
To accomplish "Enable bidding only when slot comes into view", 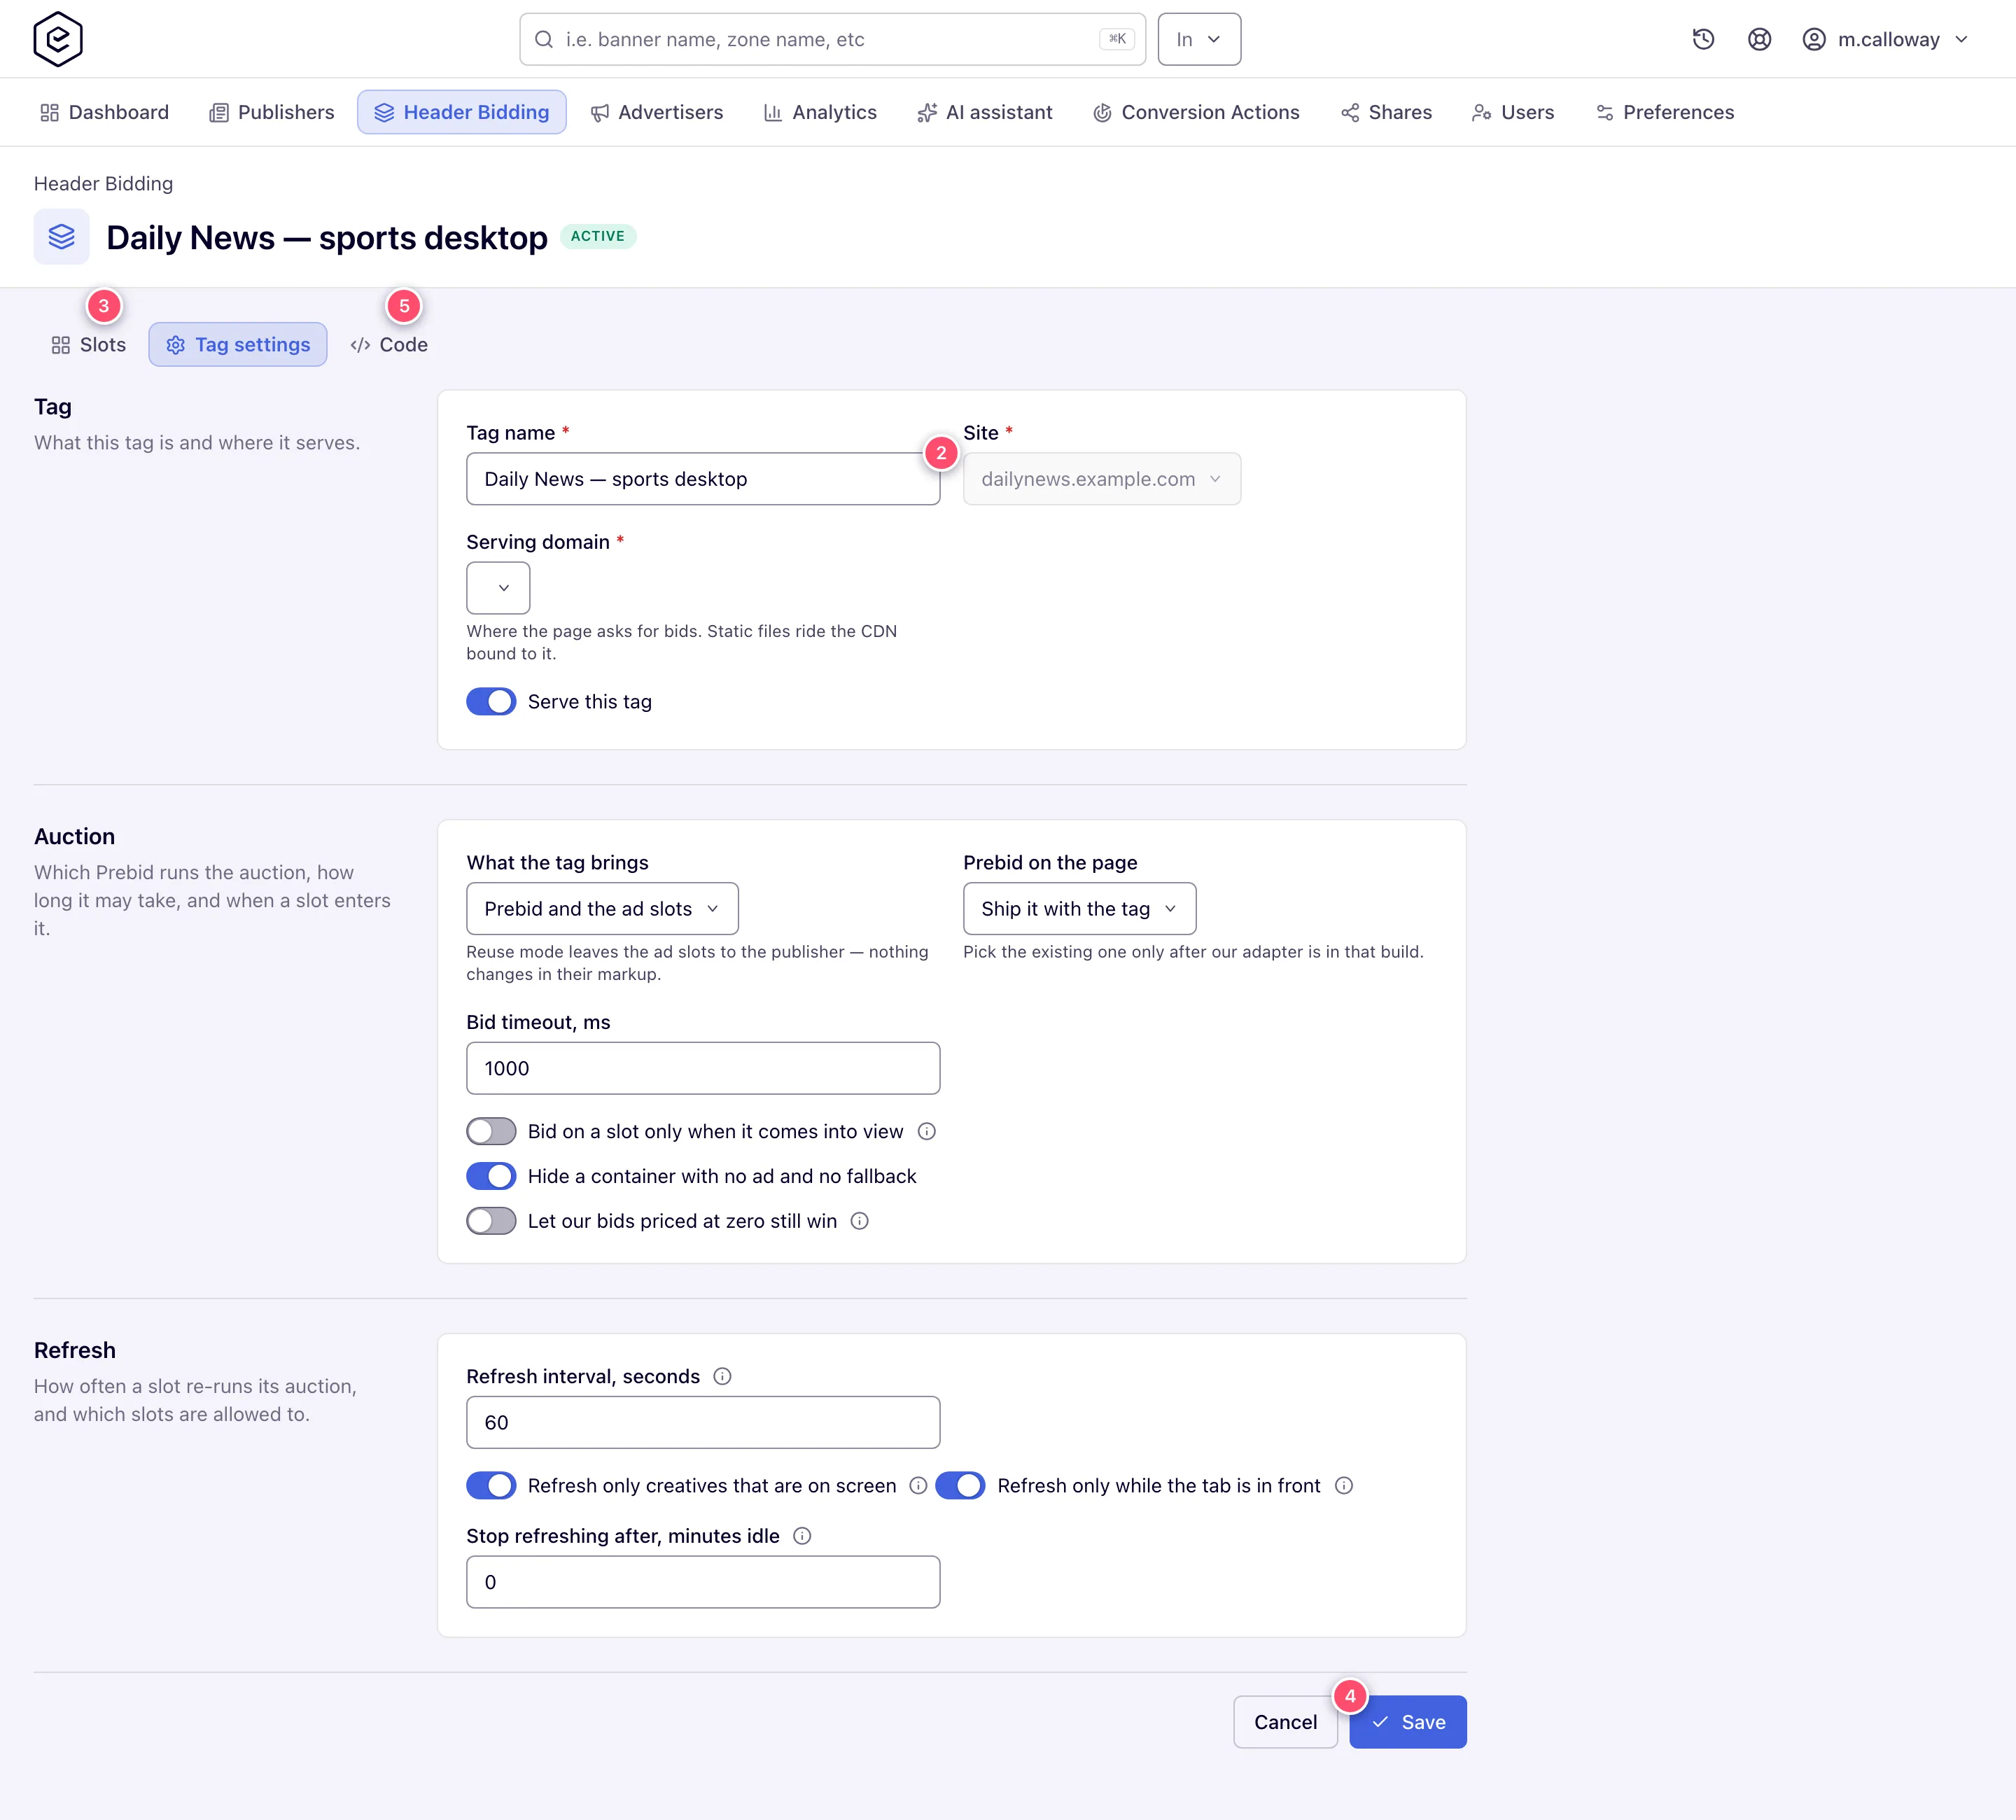I will [x=491, y=1131].
